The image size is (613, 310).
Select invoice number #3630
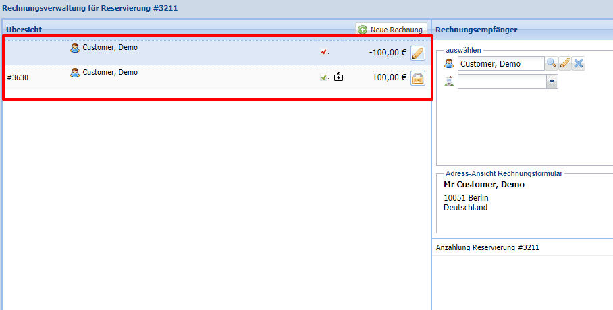pyautogui.click(x=18, y=77)
